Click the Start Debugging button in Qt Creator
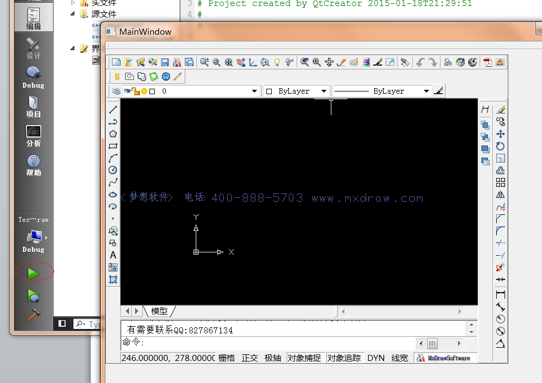 [x=34, y=296]
